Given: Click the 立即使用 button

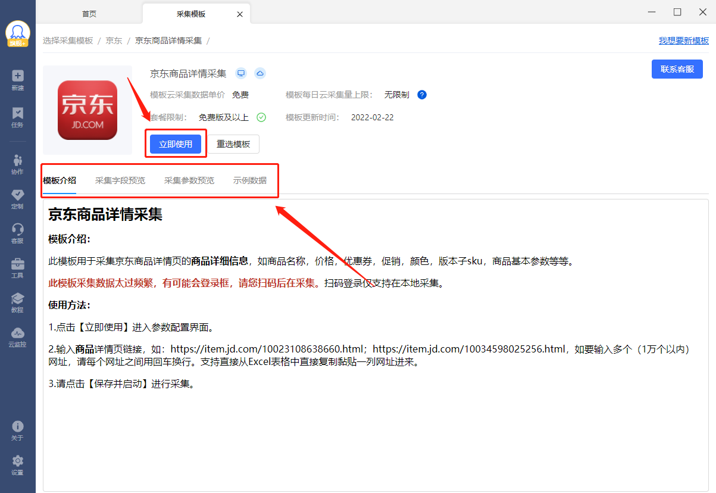Looking at the screenshot, I should click(x=176, y=144).
